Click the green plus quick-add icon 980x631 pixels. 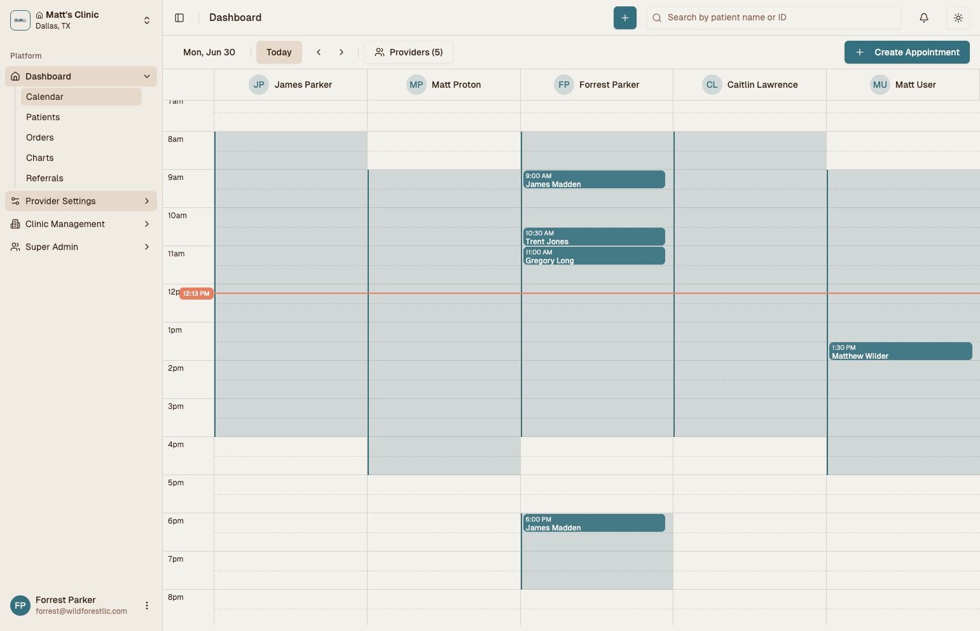tap(624, 17)
